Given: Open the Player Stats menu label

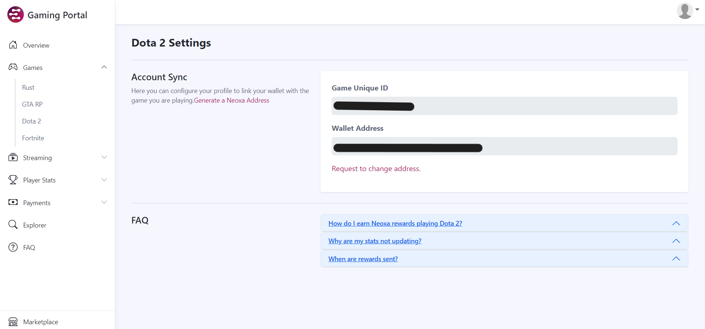Looking at the screenshot, I should (39, 180).
